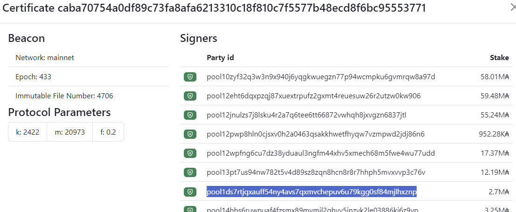This screenshot has width=516, height=212.
Task: Click the highlighted pool1ds7rtjqxauff party id
Action: [312, 191]
